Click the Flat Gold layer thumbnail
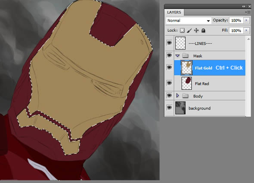The image size is (254, 183). click(186, 68)
